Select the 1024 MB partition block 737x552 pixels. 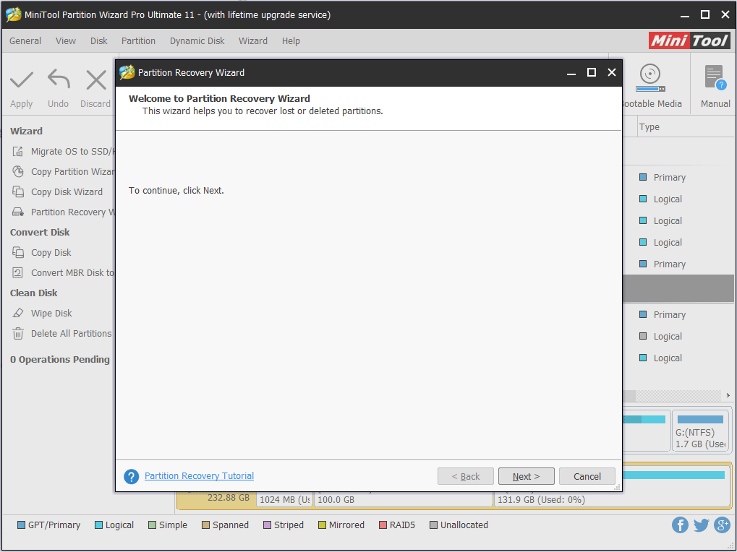click(x=284, y=499)
